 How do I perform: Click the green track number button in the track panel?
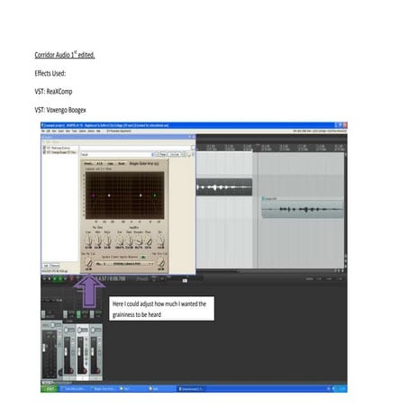click(78, 313)
